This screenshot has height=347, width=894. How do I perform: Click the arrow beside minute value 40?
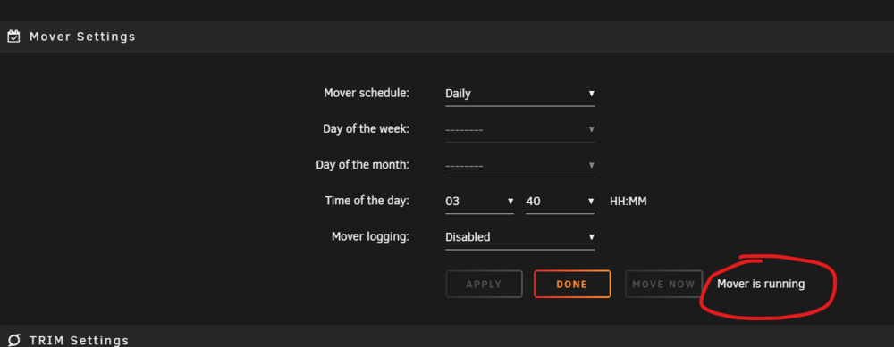(591, 202)
